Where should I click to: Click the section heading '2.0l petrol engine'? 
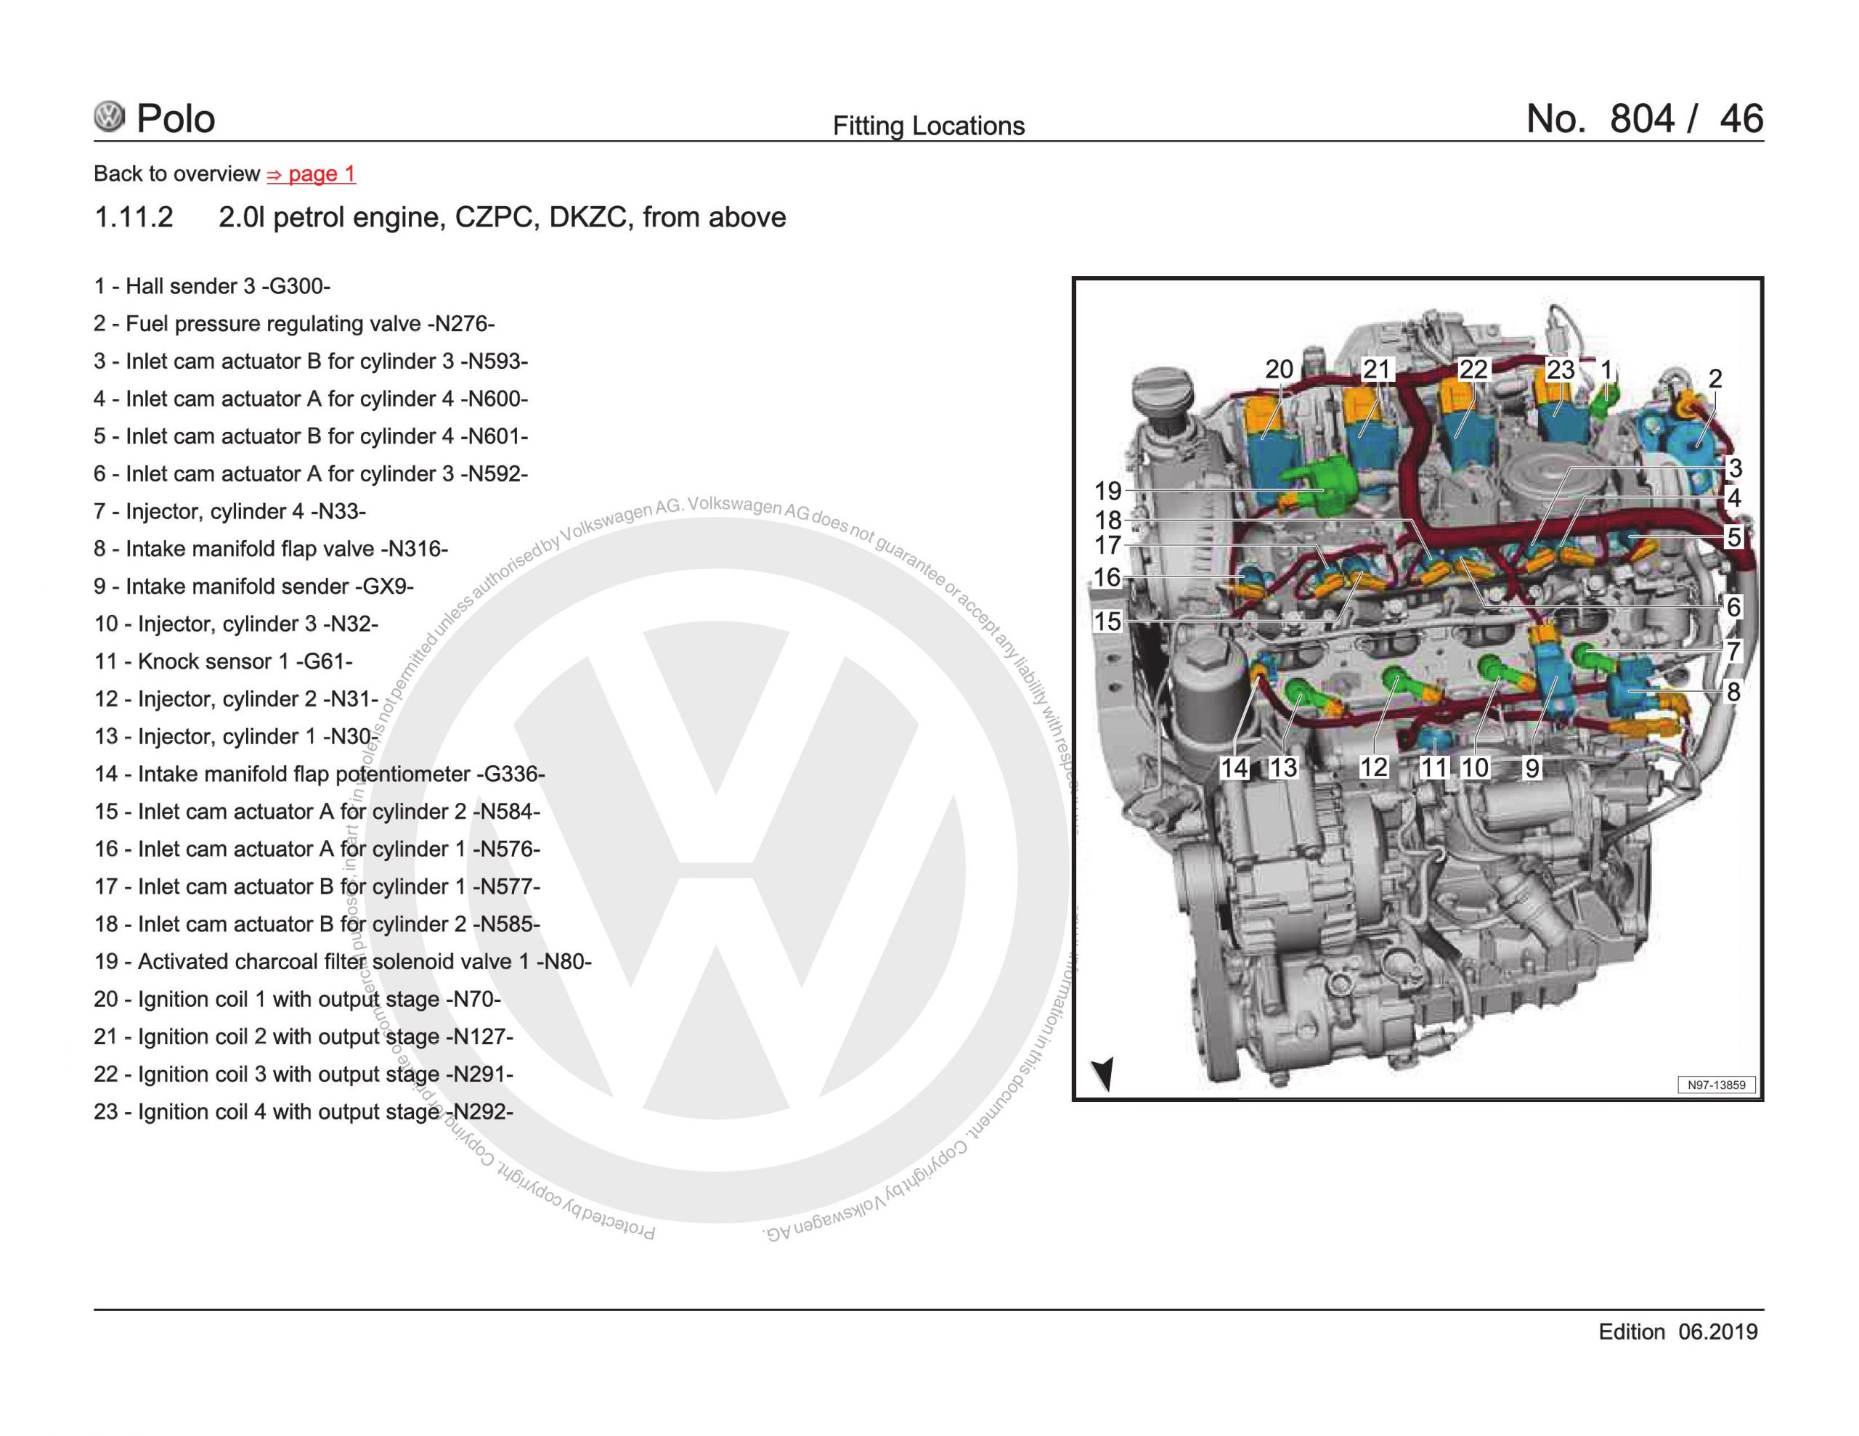coord(501,217)
